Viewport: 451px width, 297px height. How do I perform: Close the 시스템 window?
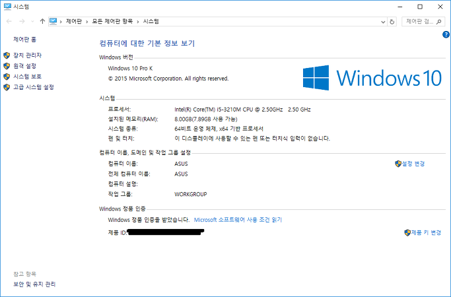pyautogui.click(x=440, y=7)
